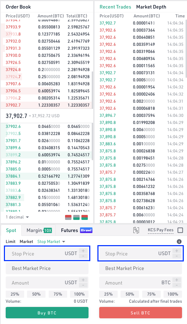
Task: Open the fee percentage info icon
Action: point(136,230)
